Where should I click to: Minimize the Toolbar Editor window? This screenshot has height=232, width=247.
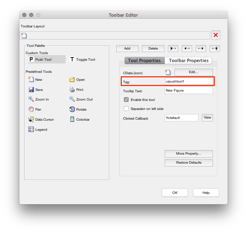[31, 15]
